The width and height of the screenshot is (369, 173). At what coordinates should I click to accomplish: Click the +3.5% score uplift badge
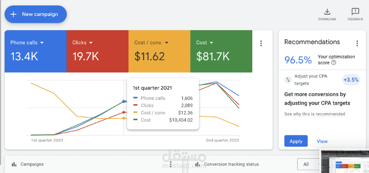(351, 80)
